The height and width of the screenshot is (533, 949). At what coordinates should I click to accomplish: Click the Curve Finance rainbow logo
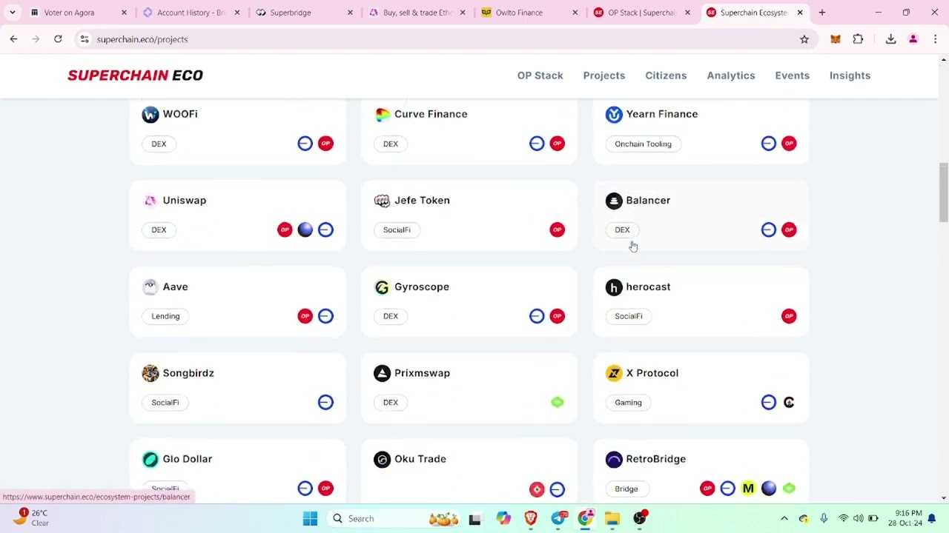click(382, 114)
